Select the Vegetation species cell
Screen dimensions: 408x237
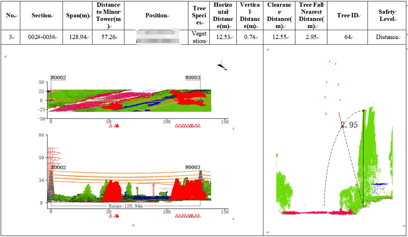pyautogui.click(x=199, y=37)
